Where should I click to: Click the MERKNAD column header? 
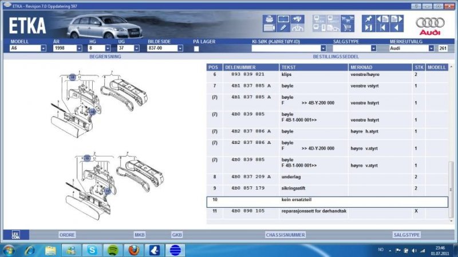pos(380,67)
